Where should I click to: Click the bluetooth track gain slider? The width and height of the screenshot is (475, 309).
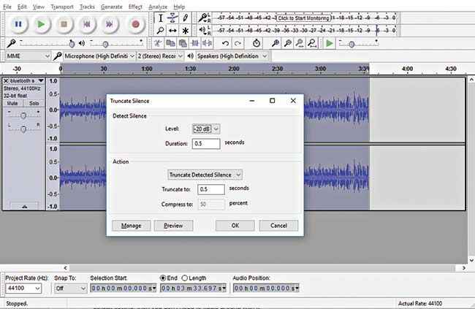point(23,115)
